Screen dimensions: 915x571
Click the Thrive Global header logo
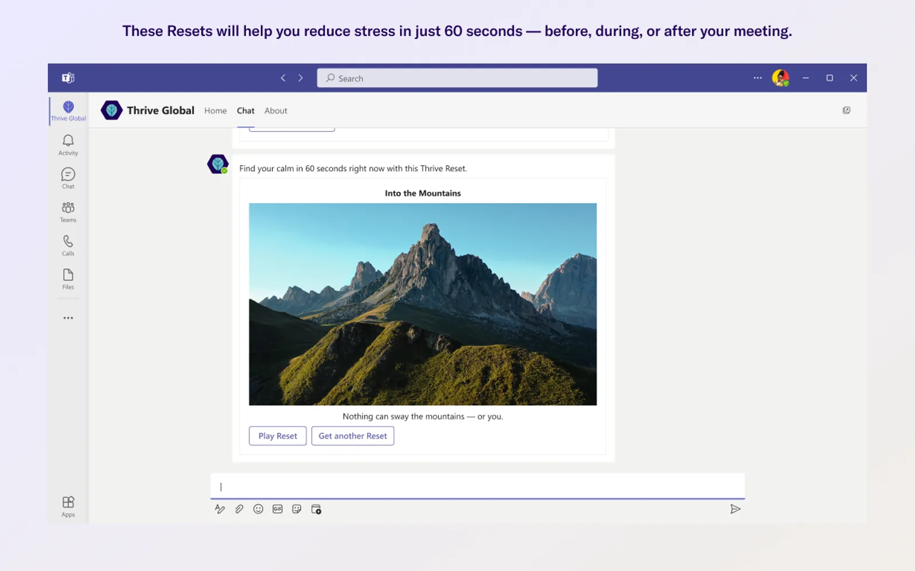pyautogui.click(x=112, y=110)
